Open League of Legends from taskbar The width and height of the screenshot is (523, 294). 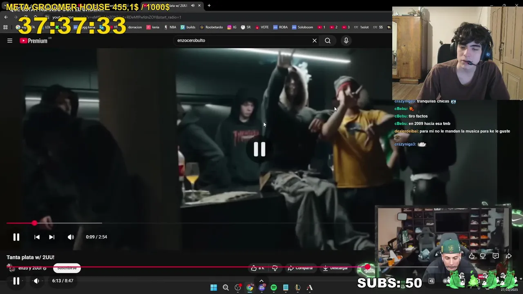(x=298, y=287)
